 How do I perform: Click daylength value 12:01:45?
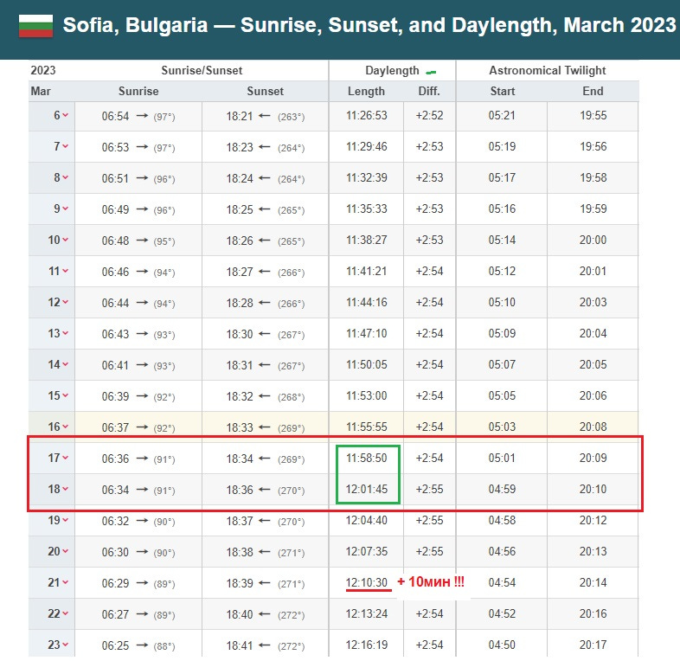pyautogui.click(x=367, y=489)
